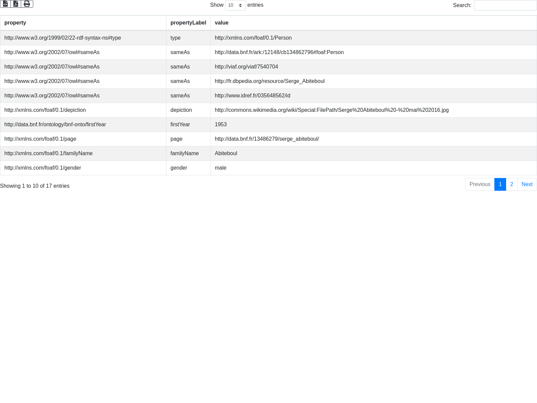537x403 pixels.
Task: Sort by the propertyLabel column header
Action: (188, 23)
